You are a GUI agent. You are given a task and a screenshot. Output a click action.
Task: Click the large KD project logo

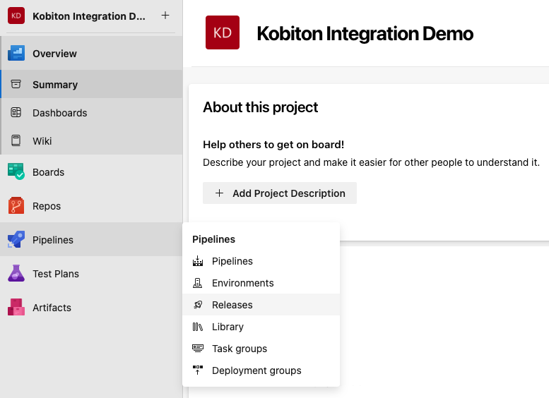click(x=223, y=32)
